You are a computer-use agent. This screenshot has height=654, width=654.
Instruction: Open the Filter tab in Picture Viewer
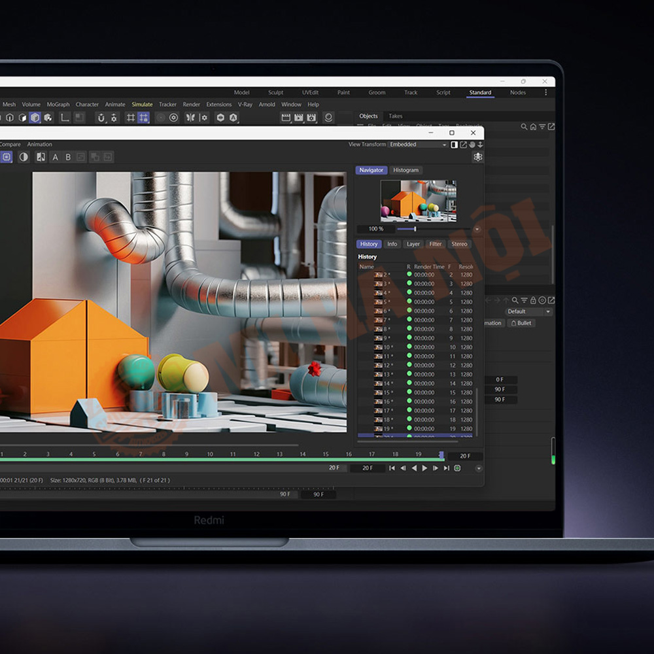tap(436, 244)
